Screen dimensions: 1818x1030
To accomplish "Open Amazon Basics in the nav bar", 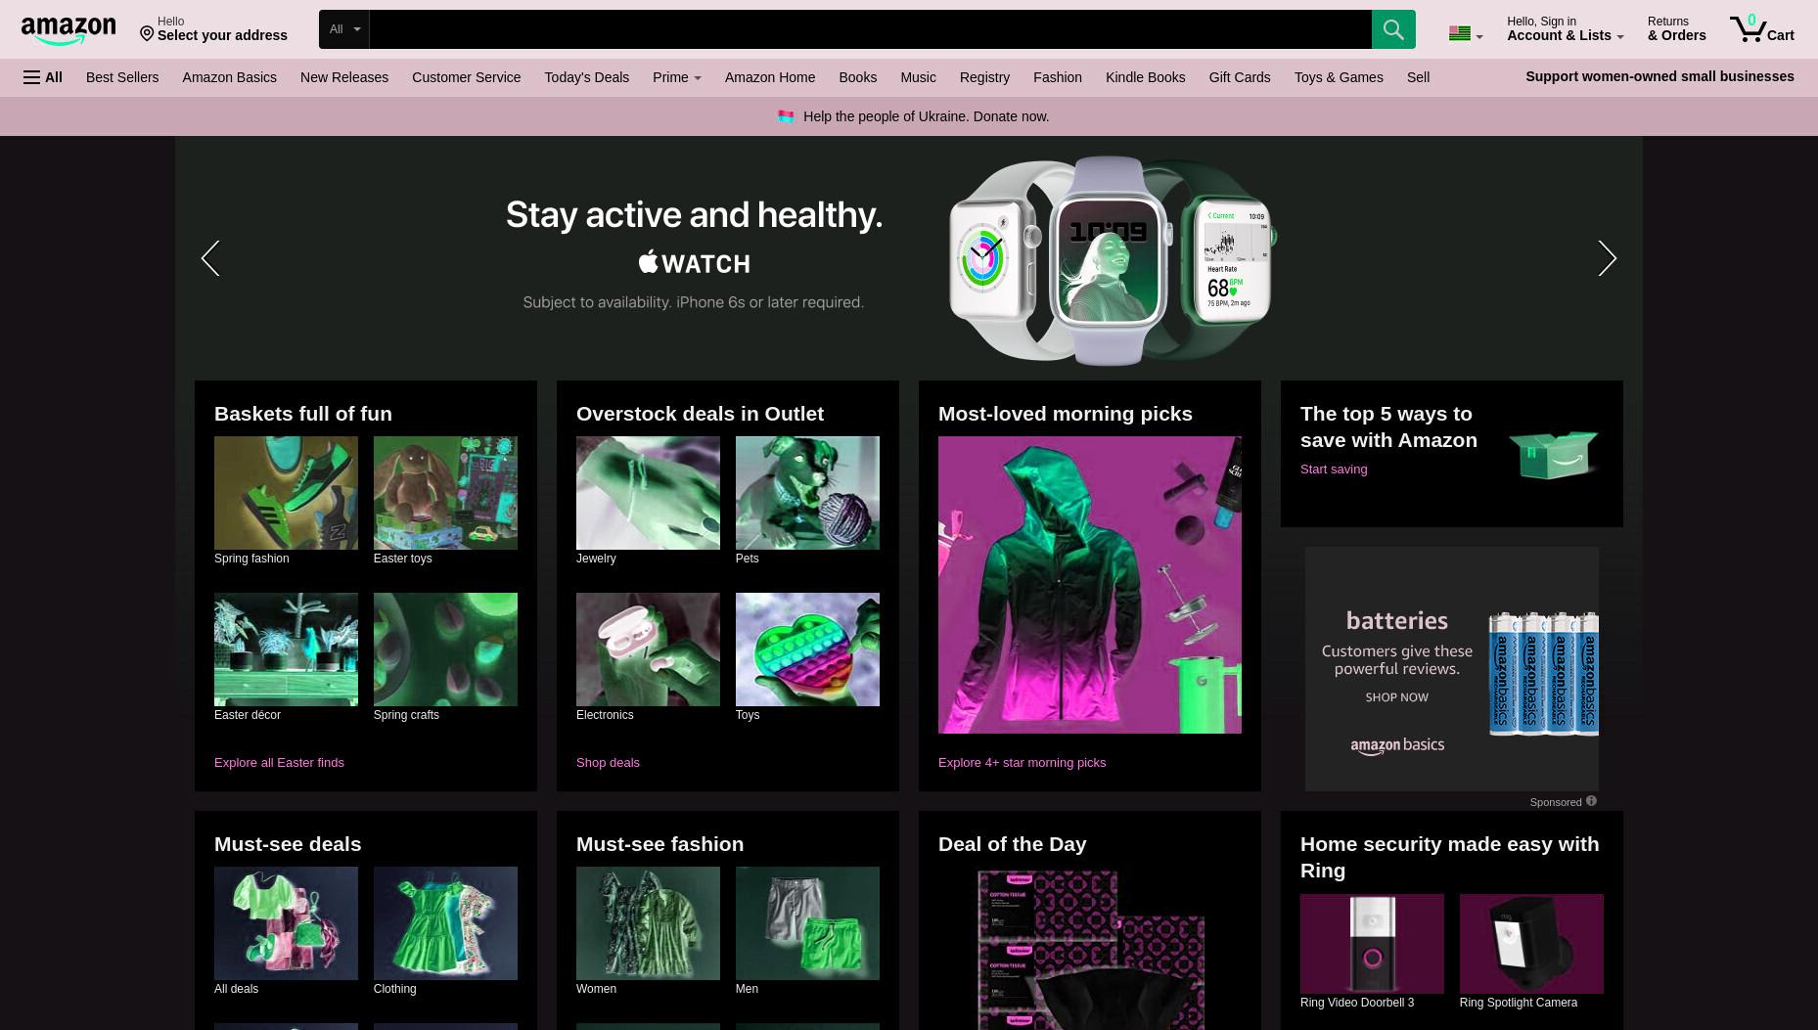I will pyautogui.click(x=229, y=77).
